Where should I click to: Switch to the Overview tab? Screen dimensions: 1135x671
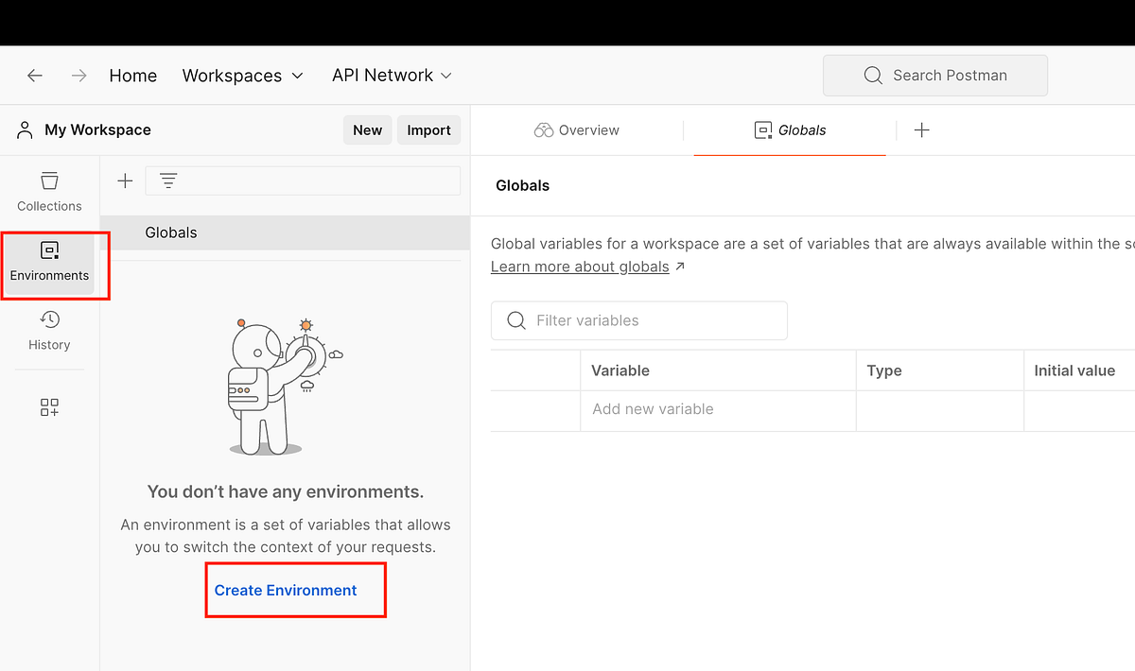(x=576, y=129)
